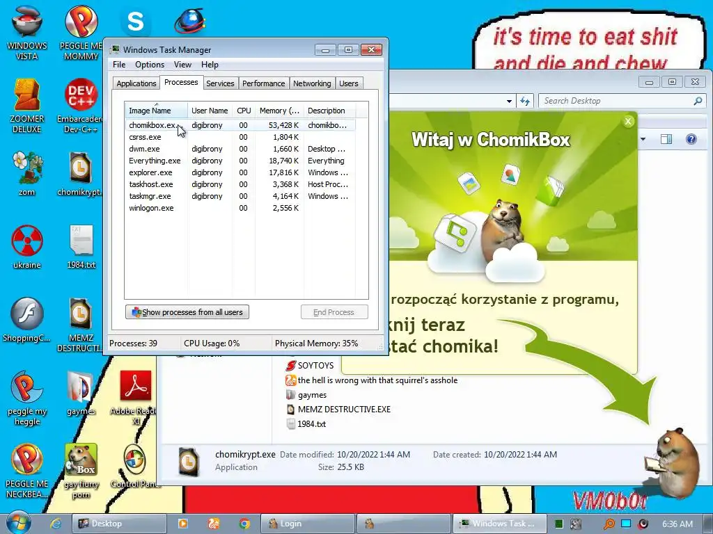This screenshot has height=534, width=713.
Task: Switch to the Applications tab
Action: coord(136,83)
